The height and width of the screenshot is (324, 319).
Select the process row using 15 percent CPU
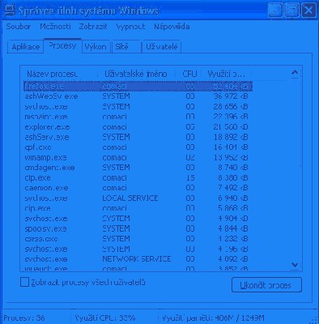[x=138, y=178]
